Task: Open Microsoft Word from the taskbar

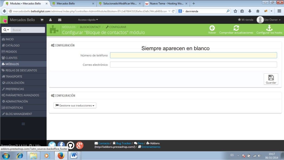Action: point(74,156)
